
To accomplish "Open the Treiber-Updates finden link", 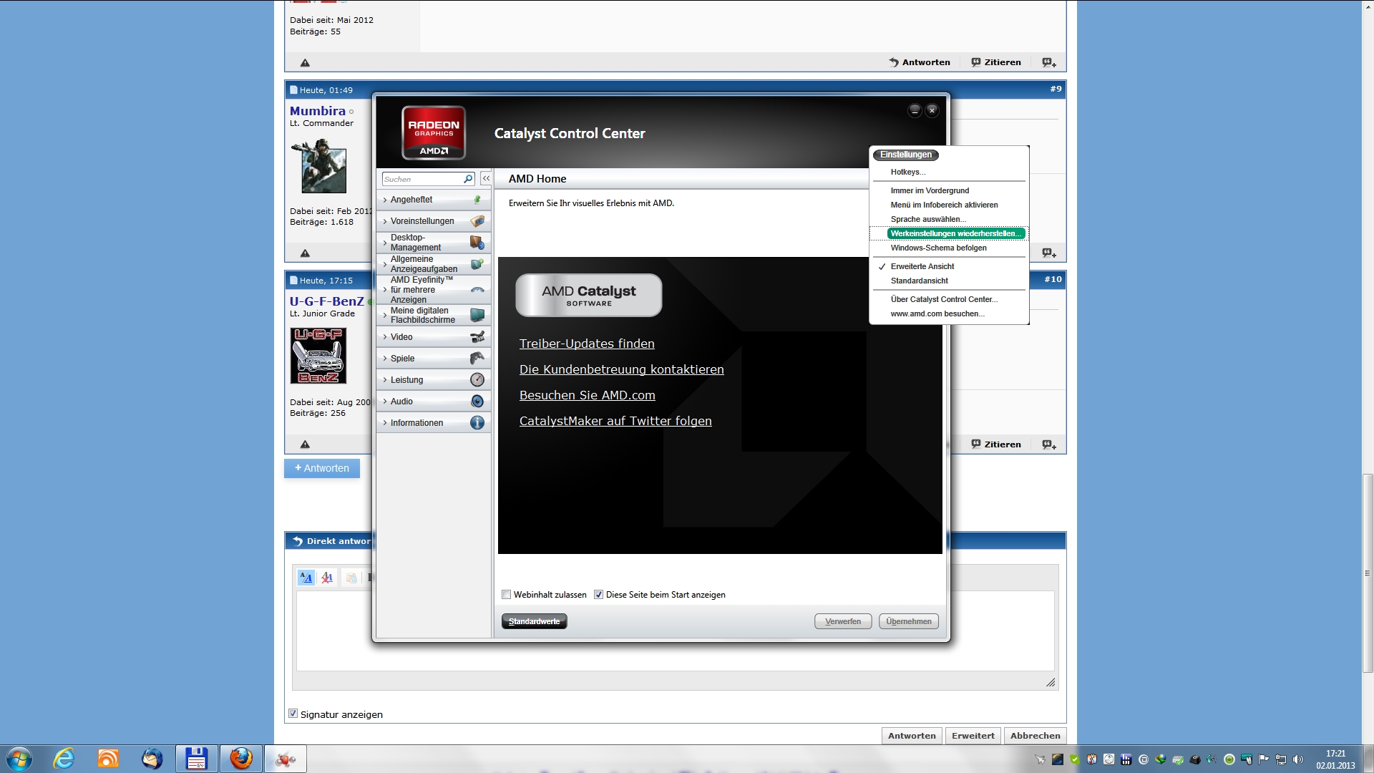I will pos(587,344).
